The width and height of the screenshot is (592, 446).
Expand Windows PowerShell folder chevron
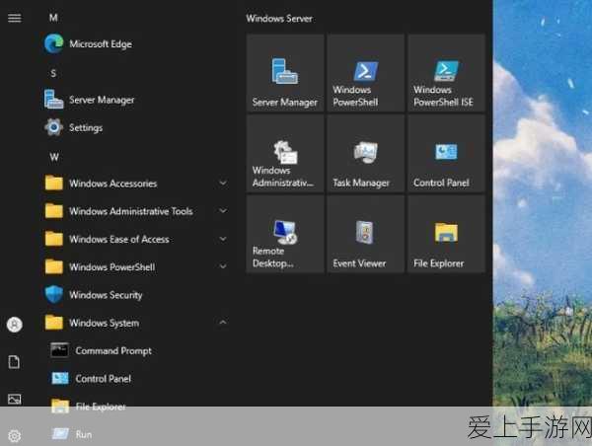click(223, 266)
